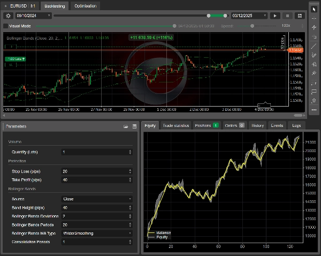Click the profit +11 638.59 € badge
The height and width of the screenshot is (256, 321).
151,37
